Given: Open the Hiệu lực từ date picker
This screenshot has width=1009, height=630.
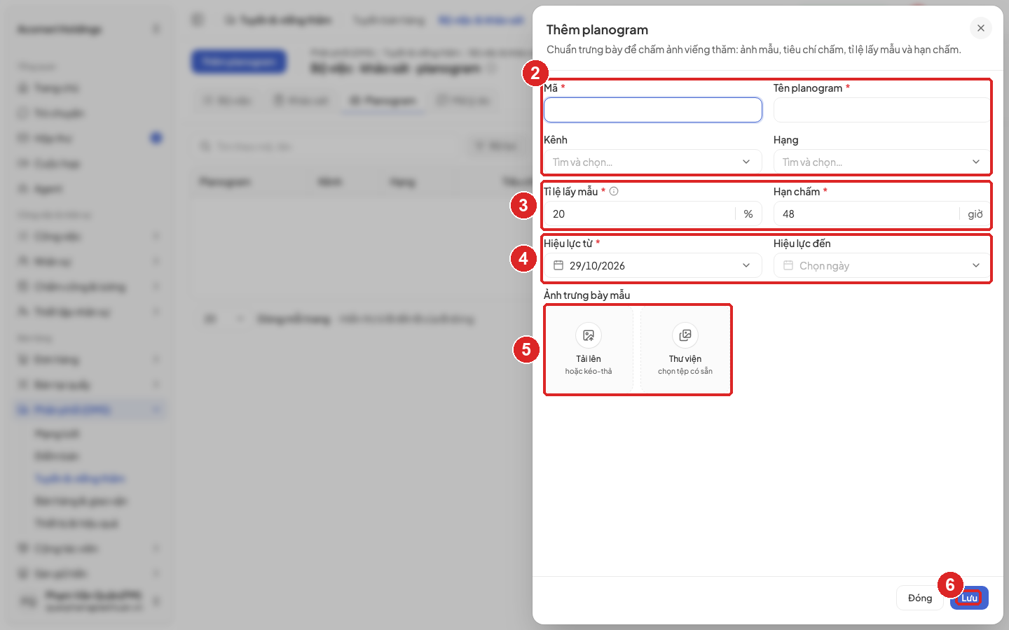Looking at the screenshot, I should 653,265.
